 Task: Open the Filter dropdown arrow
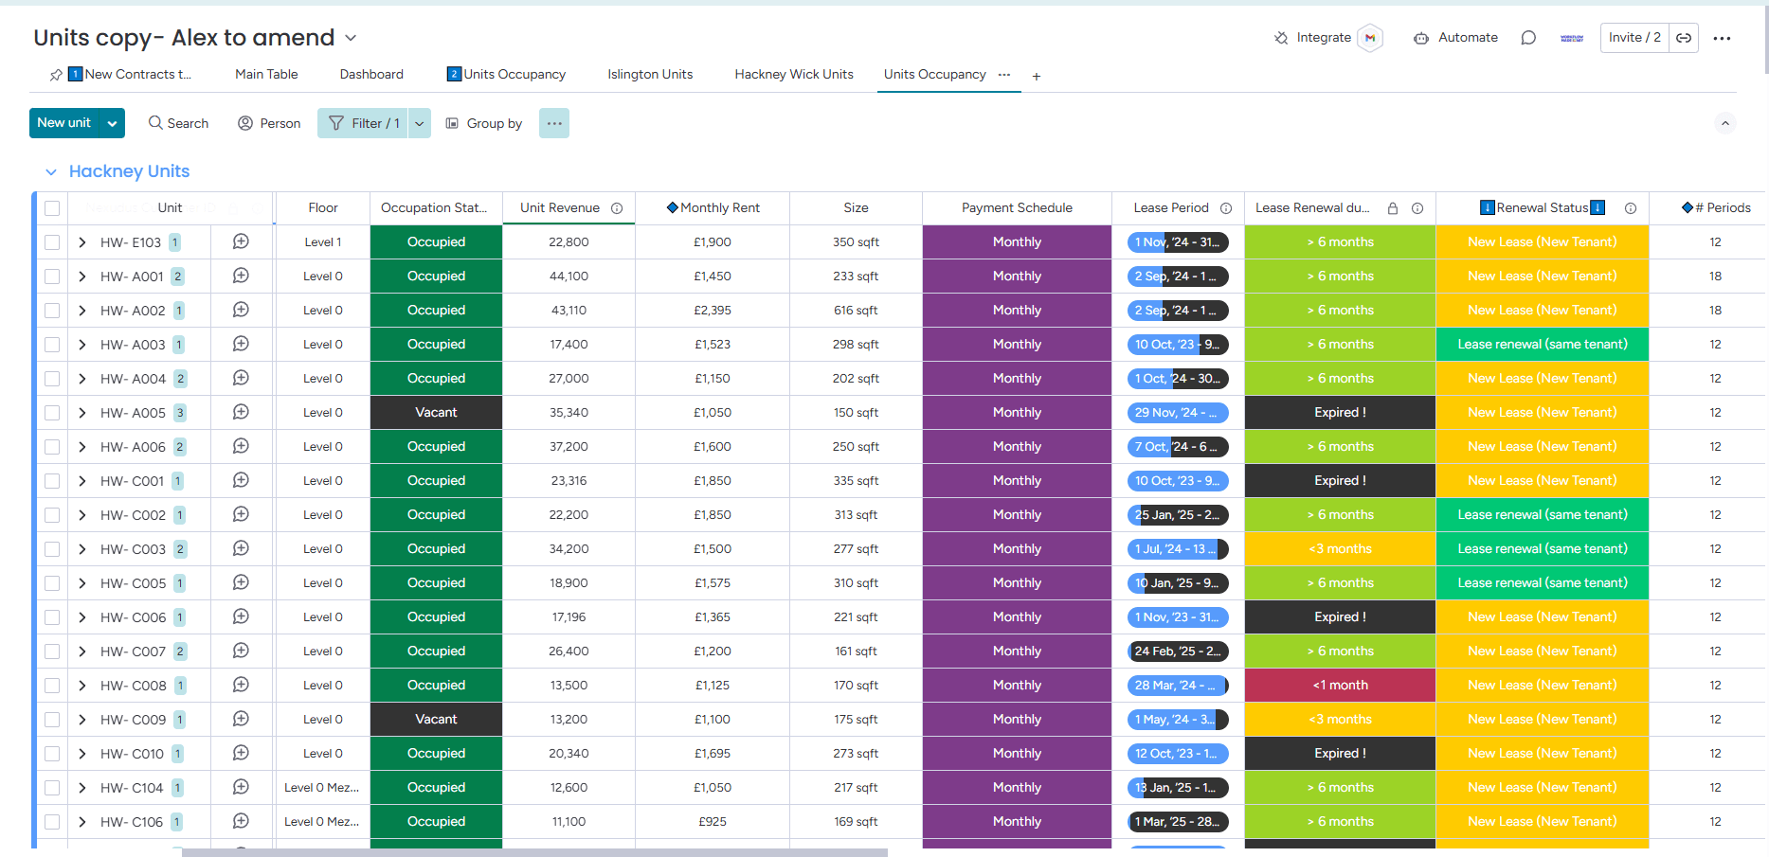point(420,123)
